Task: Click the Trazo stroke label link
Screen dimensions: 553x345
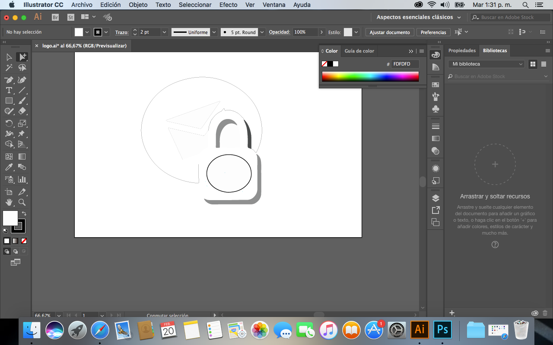Action: click(x=122, y=32)
